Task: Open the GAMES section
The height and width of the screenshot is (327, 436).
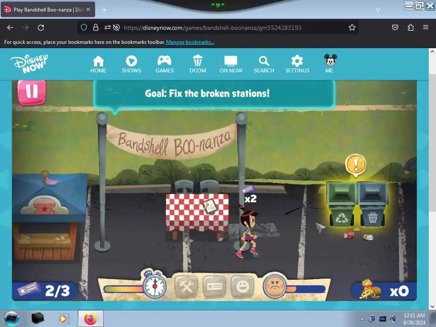Action: click(164, 64)
